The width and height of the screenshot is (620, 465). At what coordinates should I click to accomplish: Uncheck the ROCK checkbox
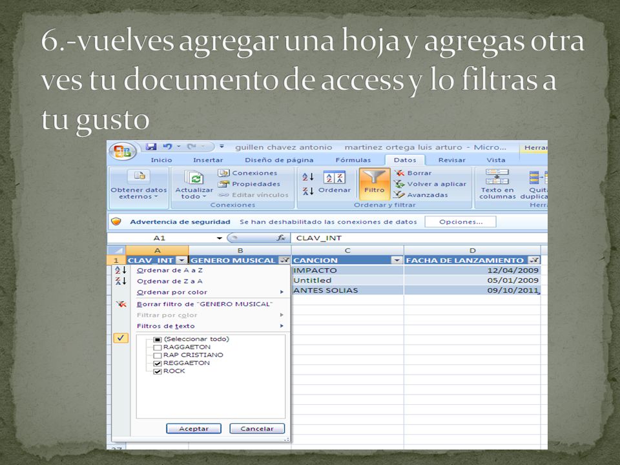click(158, 371)
